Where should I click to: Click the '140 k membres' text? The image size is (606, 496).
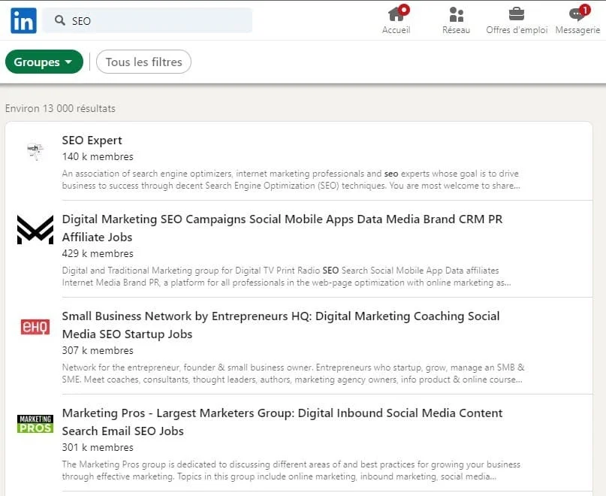(x=98, y=157)
